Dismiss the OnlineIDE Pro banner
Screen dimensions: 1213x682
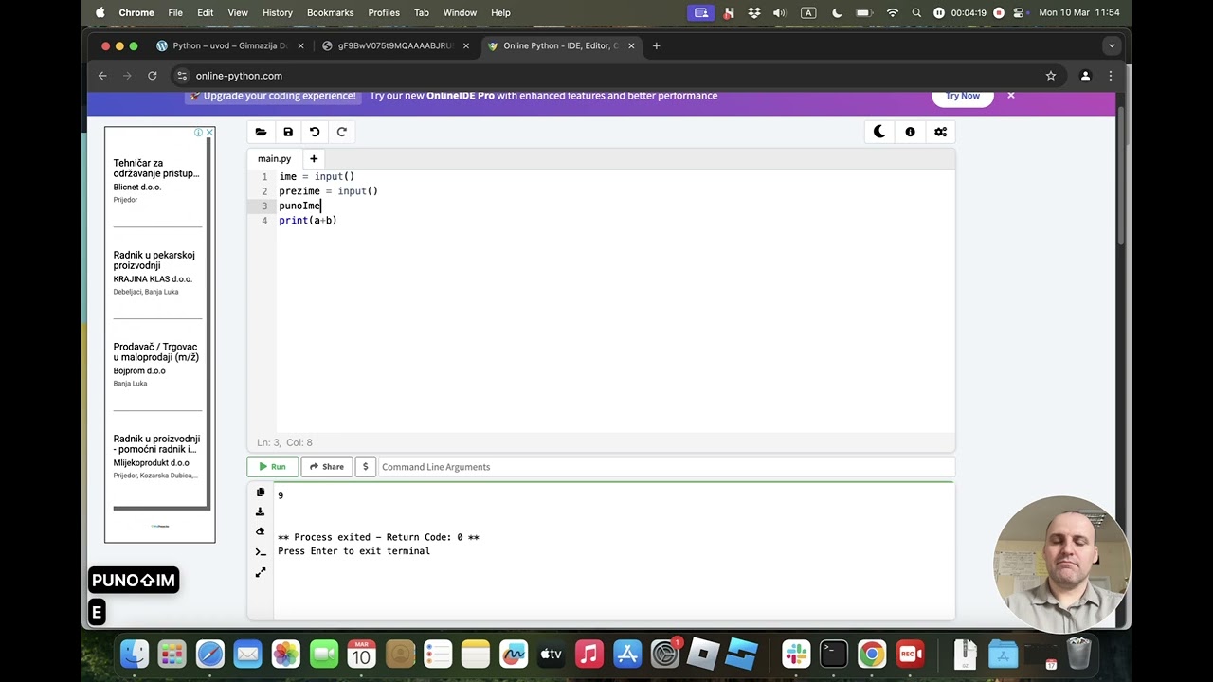pos(1010,95)
